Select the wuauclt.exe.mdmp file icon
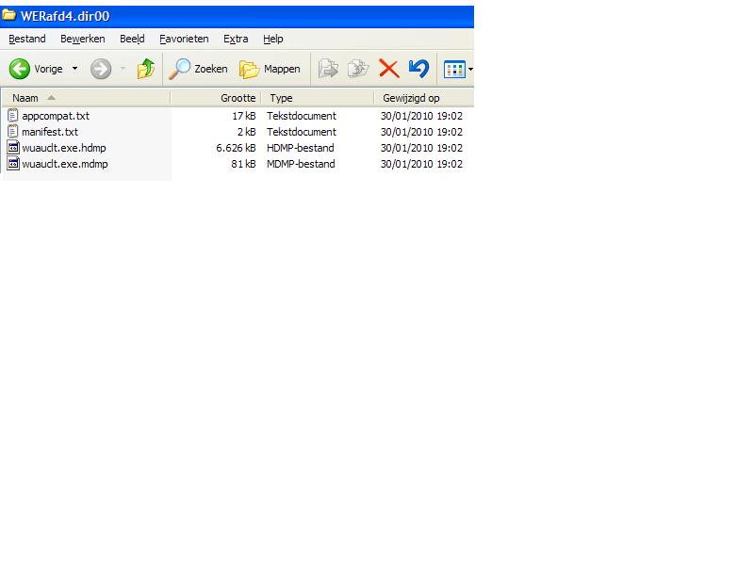 pyautogui.click(x=13, y=163)
